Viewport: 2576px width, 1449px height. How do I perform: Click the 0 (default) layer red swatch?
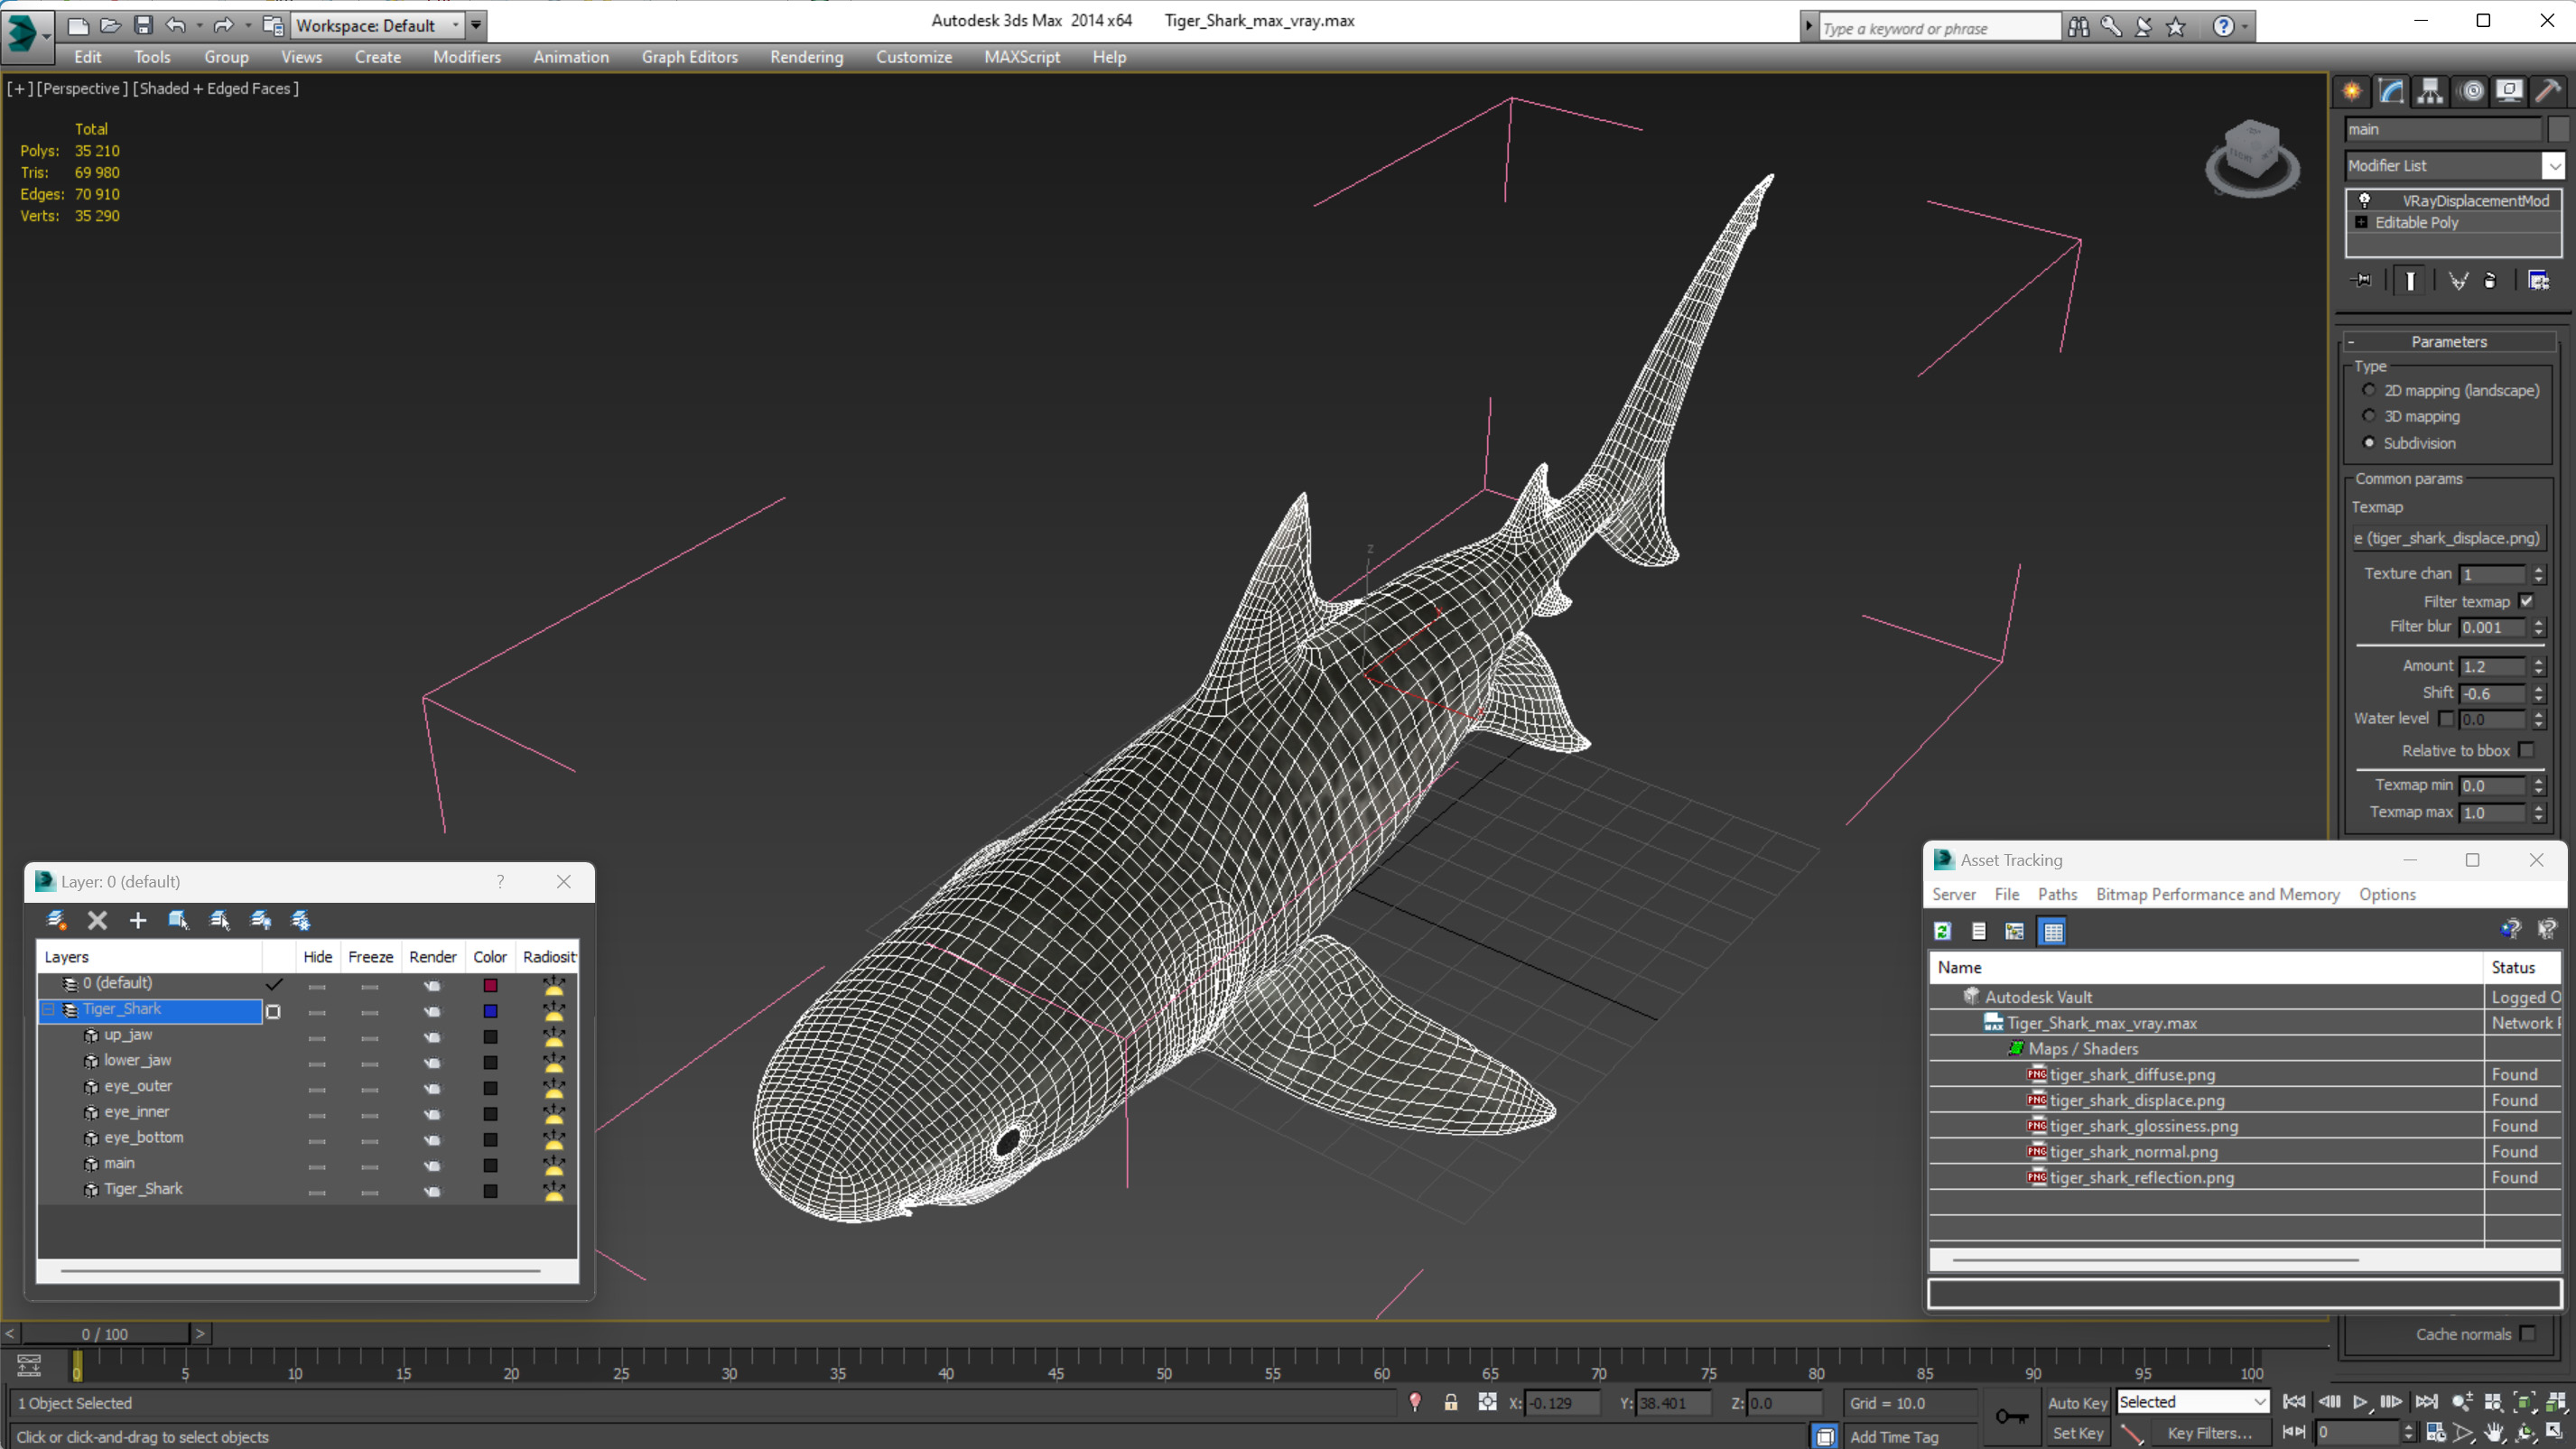490,985
